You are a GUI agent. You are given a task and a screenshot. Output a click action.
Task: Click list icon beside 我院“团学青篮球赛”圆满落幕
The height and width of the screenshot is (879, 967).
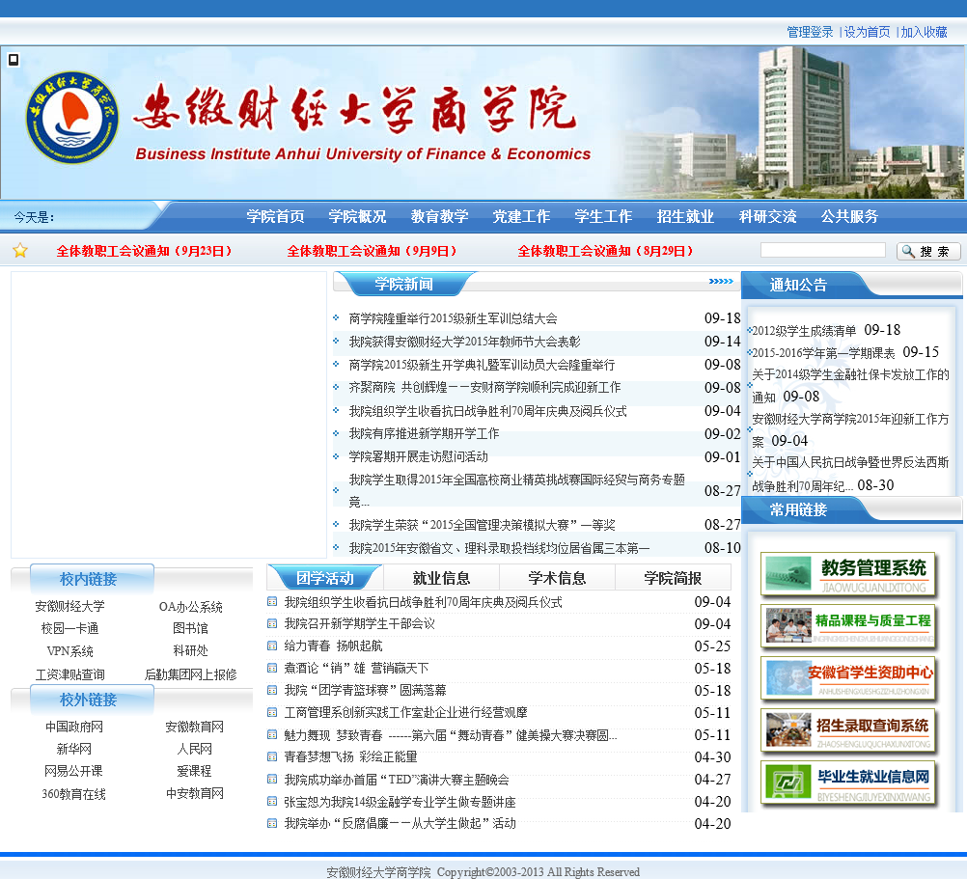272,690
